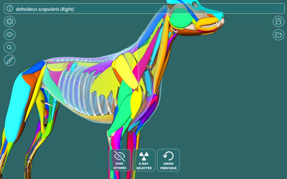Click the floppy disk save icon
This screenshot has height=179, width=287.
278,21
